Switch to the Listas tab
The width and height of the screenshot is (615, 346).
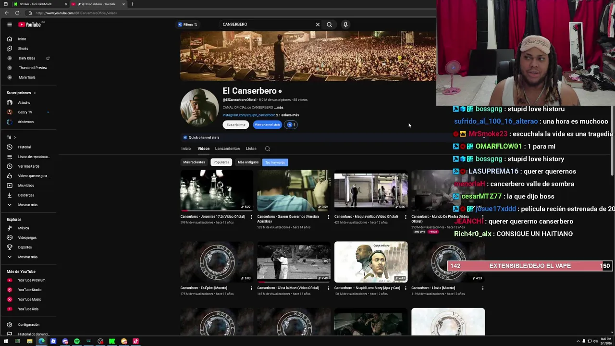pyautogui.click(x=251, y=149)
